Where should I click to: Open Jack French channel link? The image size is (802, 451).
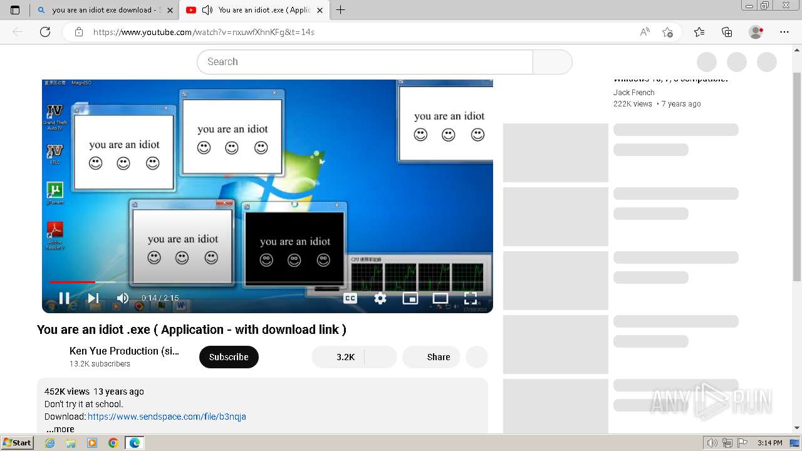633,93
